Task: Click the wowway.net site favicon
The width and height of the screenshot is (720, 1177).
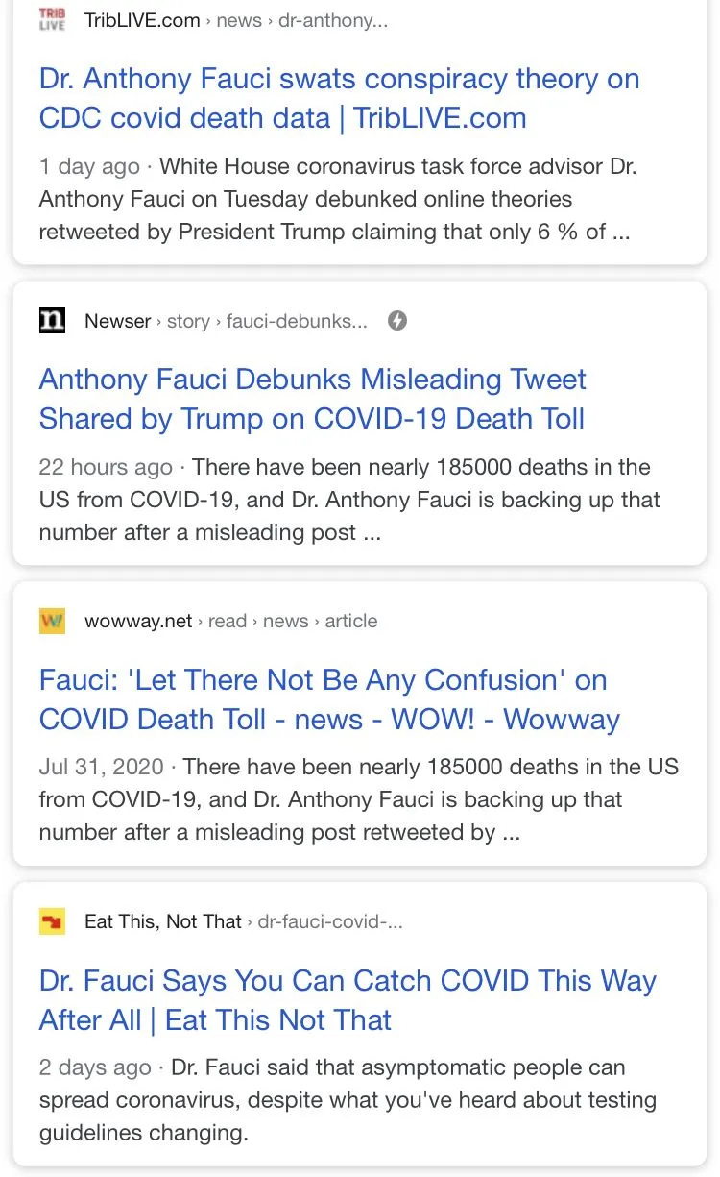Action: pos(53,621)
